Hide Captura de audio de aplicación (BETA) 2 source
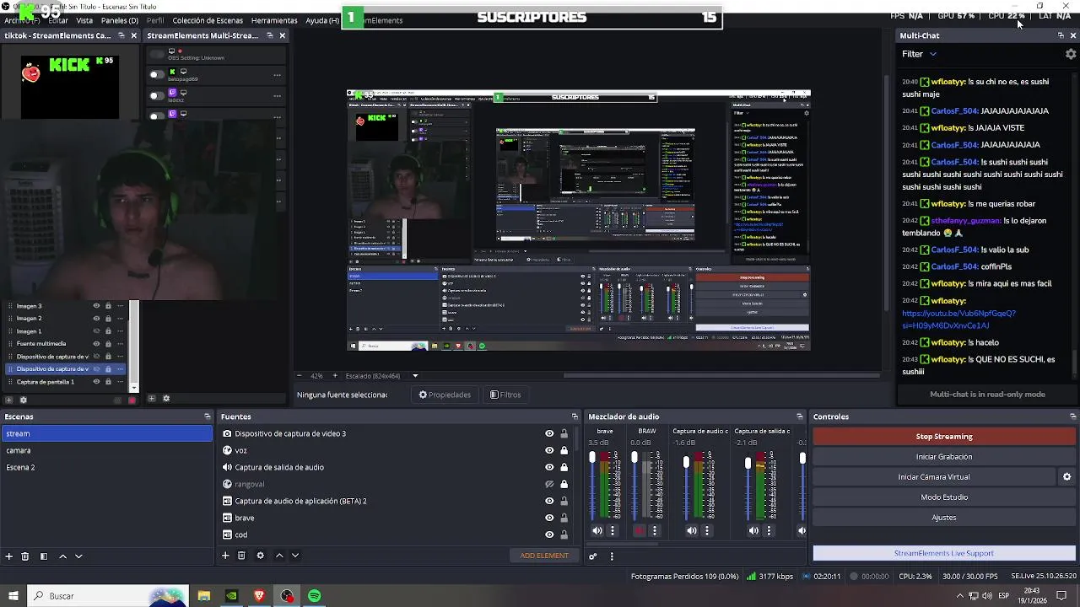1080x607 pixels. (x=549, y=501)
